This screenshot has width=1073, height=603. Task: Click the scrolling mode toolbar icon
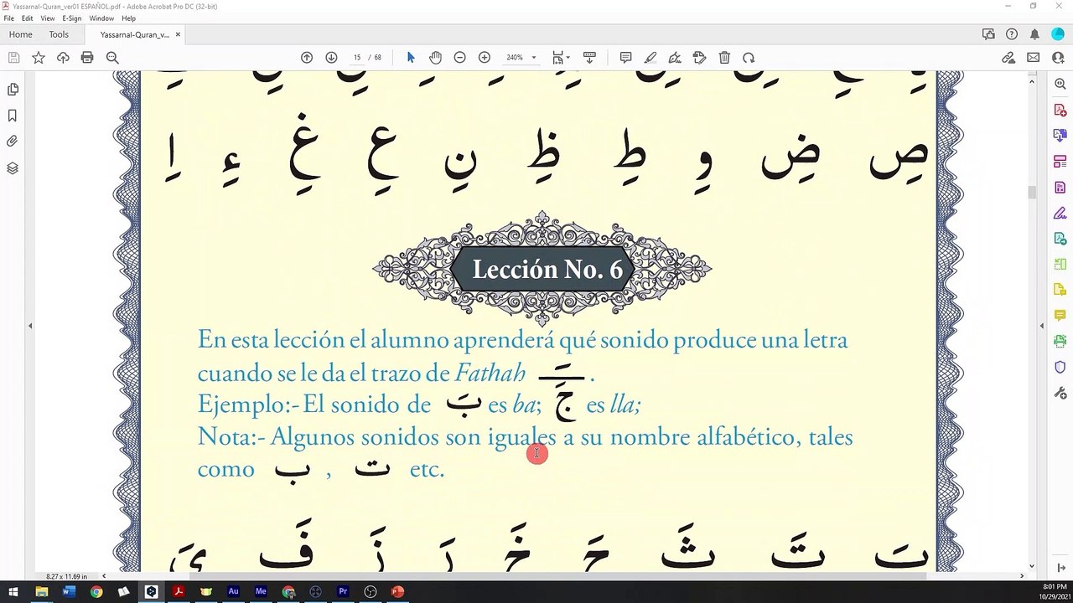[x=589, y=58]
